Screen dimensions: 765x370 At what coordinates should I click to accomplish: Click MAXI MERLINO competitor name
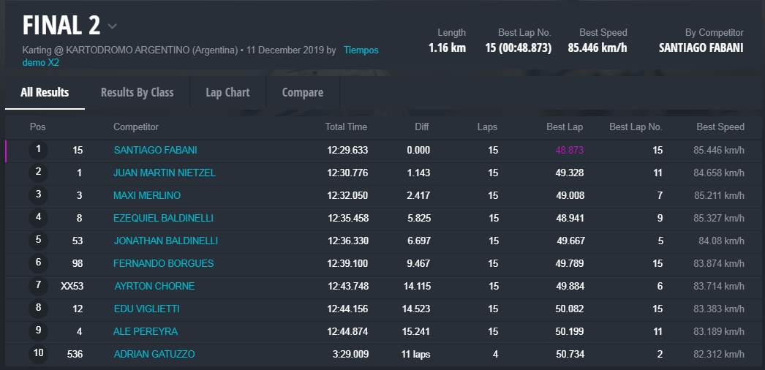147,196
